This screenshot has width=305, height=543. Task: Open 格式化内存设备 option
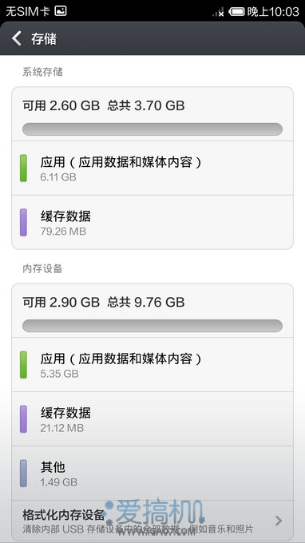152,521
